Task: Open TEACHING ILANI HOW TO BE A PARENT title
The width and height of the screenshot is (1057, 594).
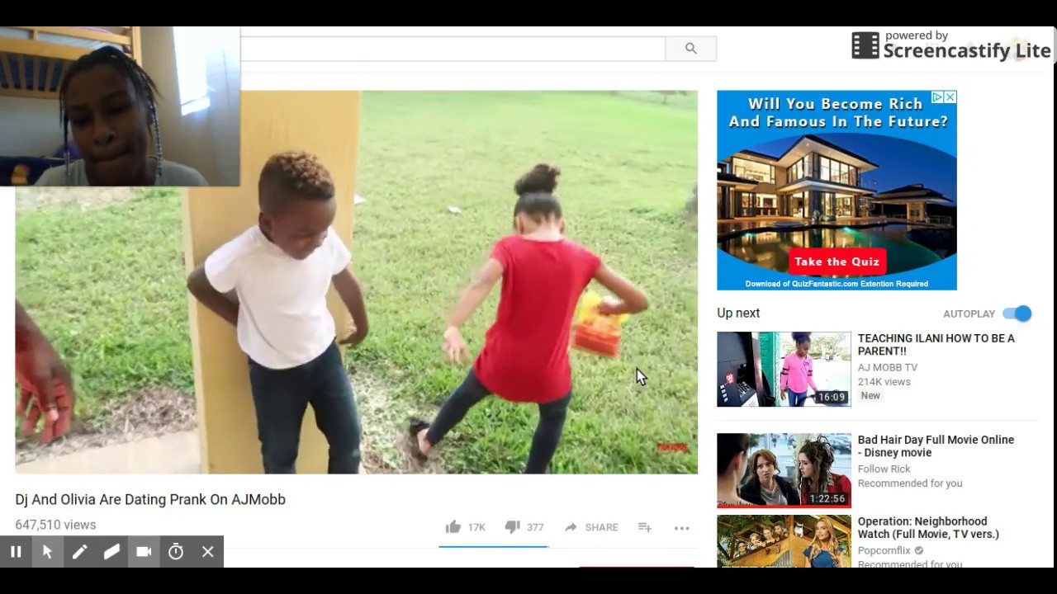Action: [936, 345]
